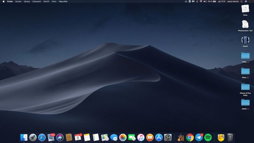The image size is (254, 143).
Task: Launch Maps from the dock
Action: click(105, 137)
